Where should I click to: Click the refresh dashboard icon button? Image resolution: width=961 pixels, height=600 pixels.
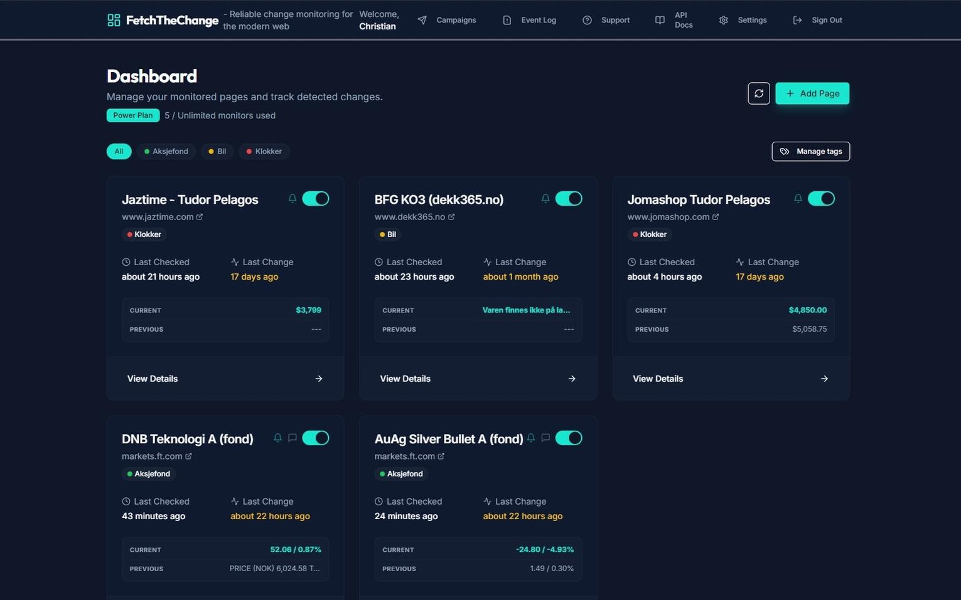759,93
